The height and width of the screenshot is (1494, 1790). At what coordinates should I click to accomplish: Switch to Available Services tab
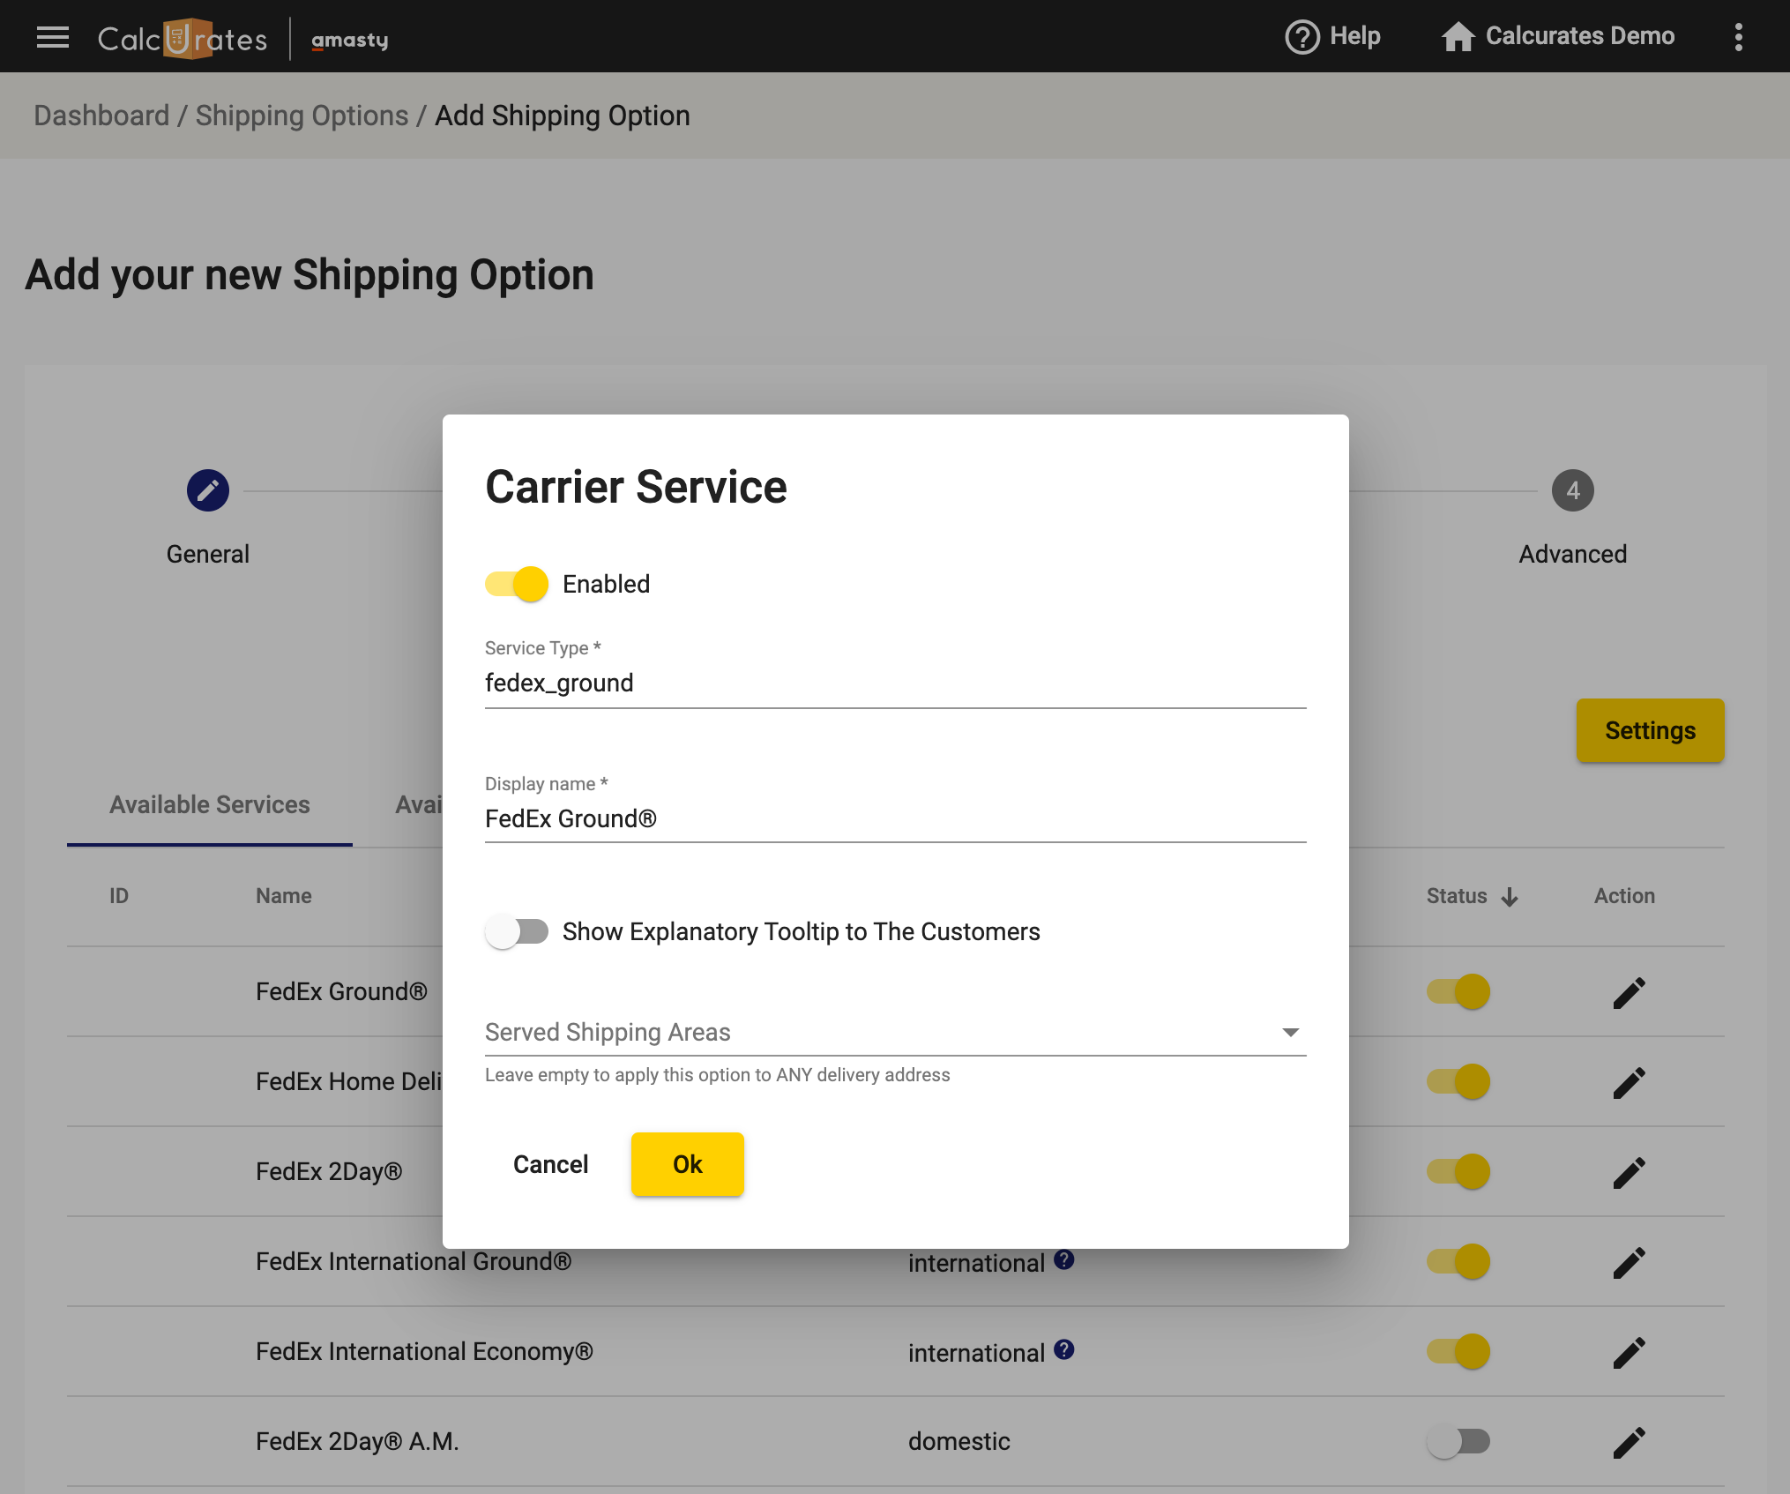click(210, 804)
